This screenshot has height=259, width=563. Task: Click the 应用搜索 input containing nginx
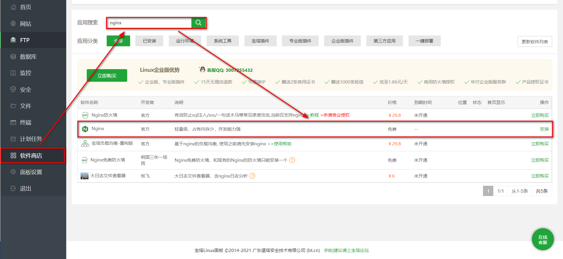tap(149, 23)
